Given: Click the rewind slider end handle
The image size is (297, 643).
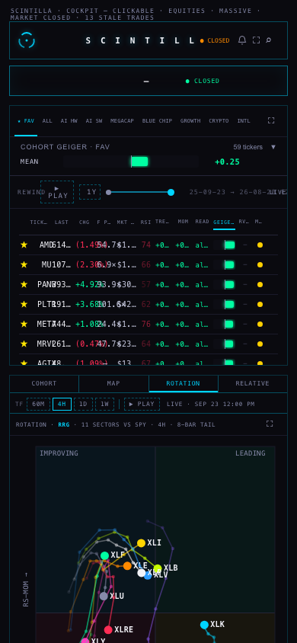Looking at the screenshot, I should pyautogui.click(x=171, y=192).
